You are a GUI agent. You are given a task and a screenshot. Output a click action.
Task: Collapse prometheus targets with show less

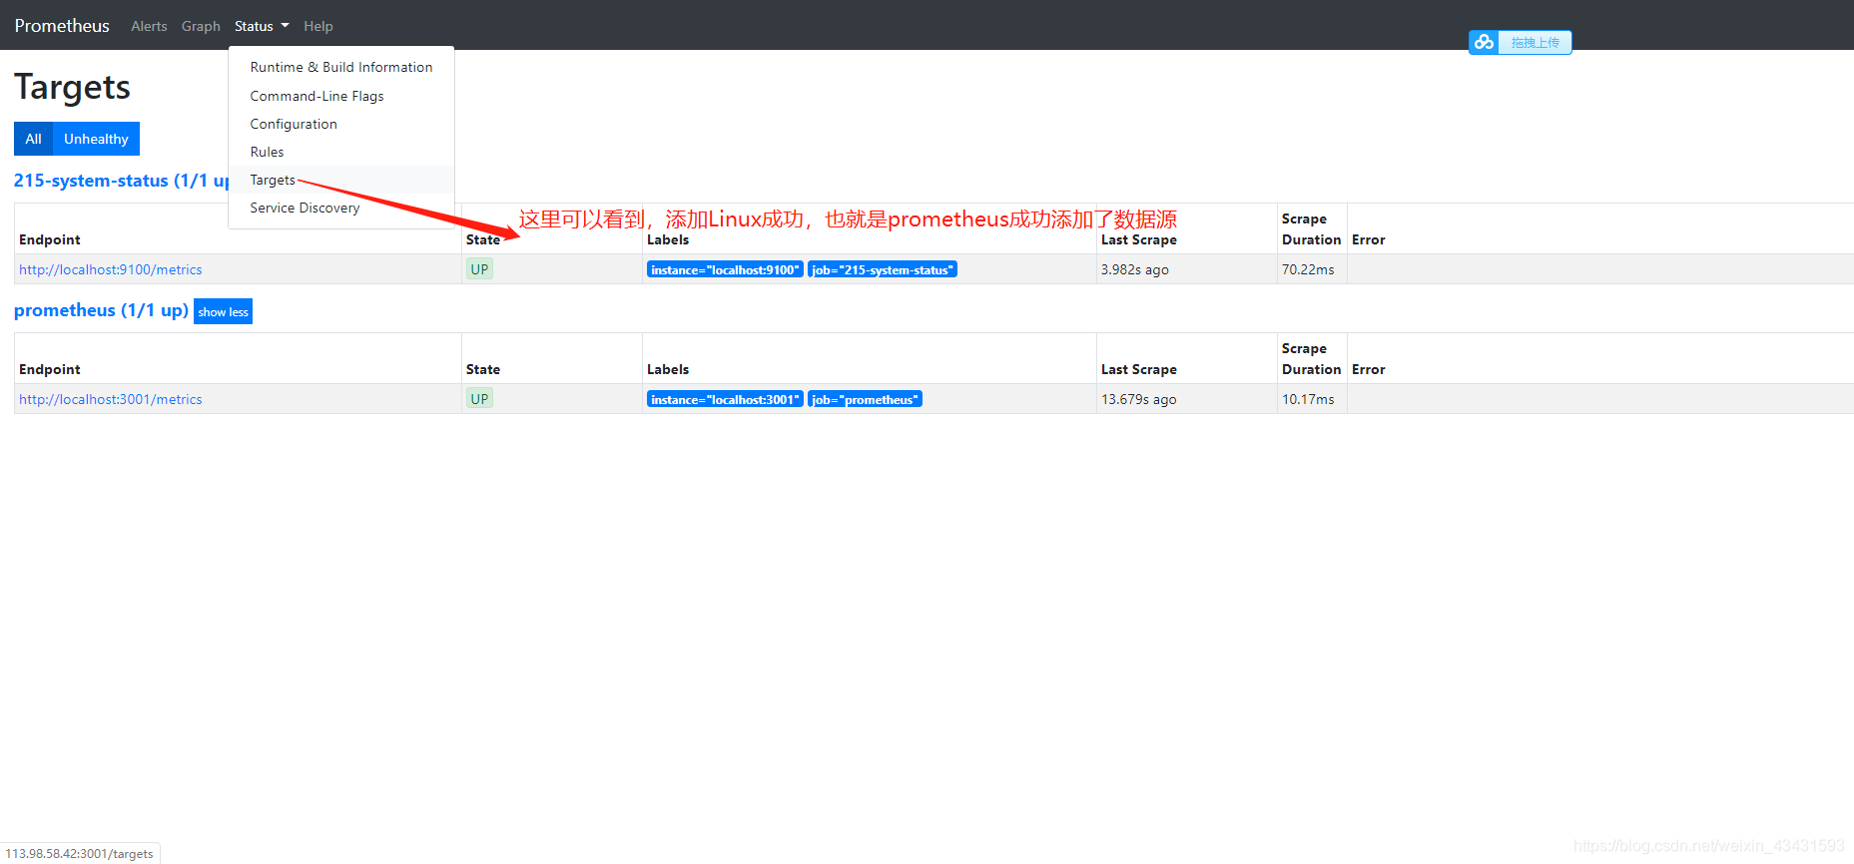[x=223, y=311]
